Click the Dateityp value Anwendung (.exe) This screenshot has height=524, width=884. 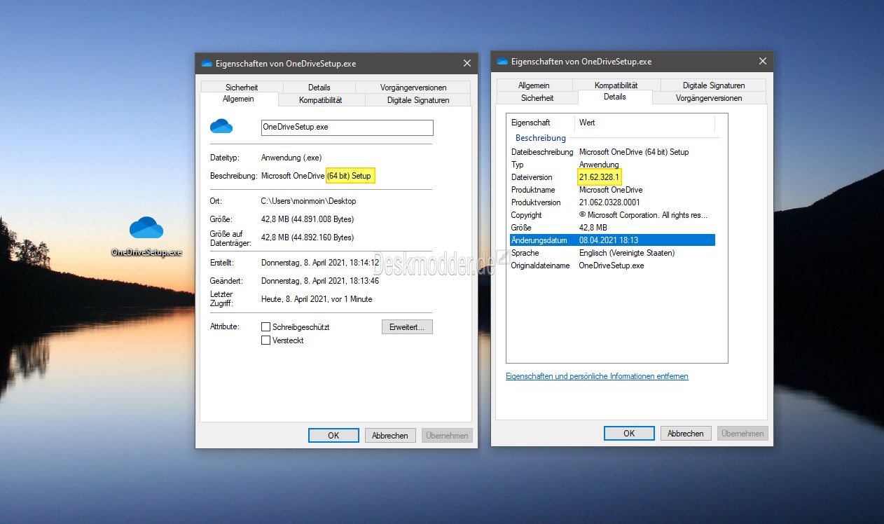(x=291, y=158)
